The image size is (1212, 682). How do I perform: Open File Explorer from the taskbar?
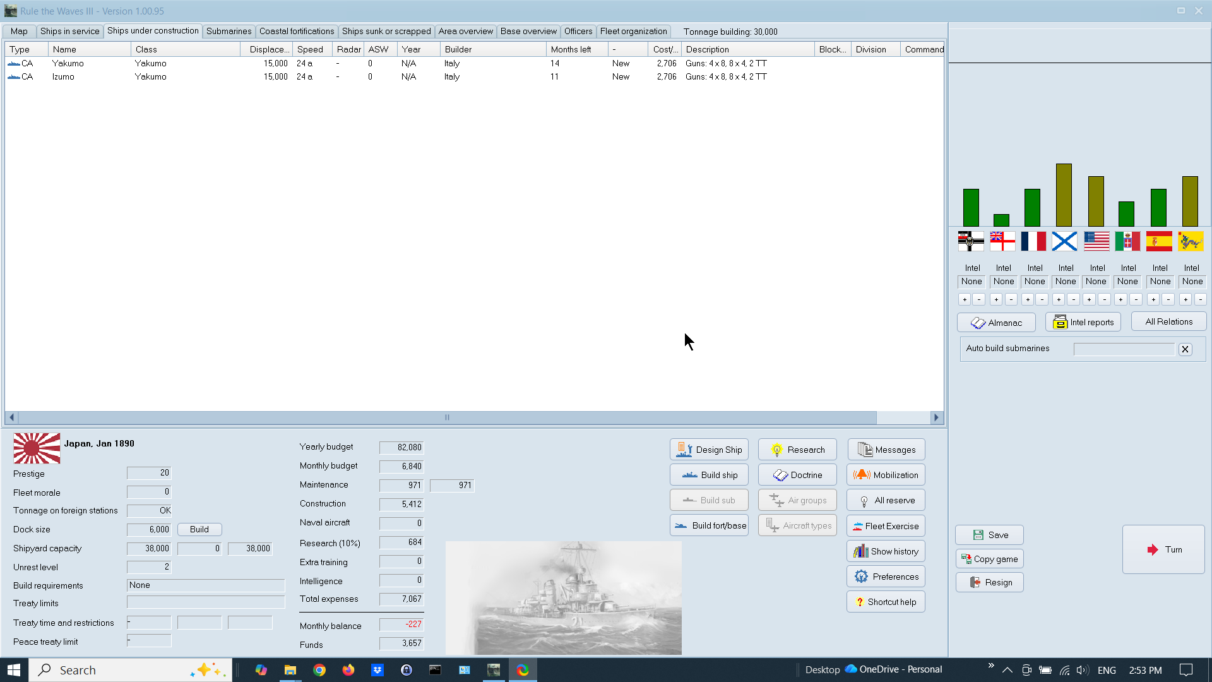point(290,670)
